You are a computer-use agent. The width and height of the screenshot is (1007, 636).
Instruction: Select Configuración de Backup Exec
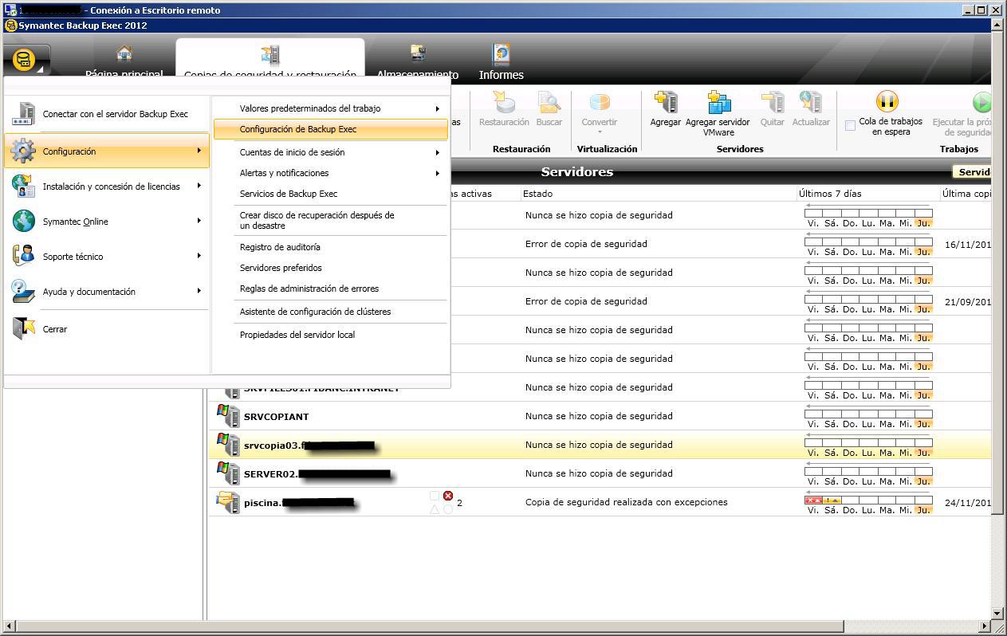coord(330,129)
